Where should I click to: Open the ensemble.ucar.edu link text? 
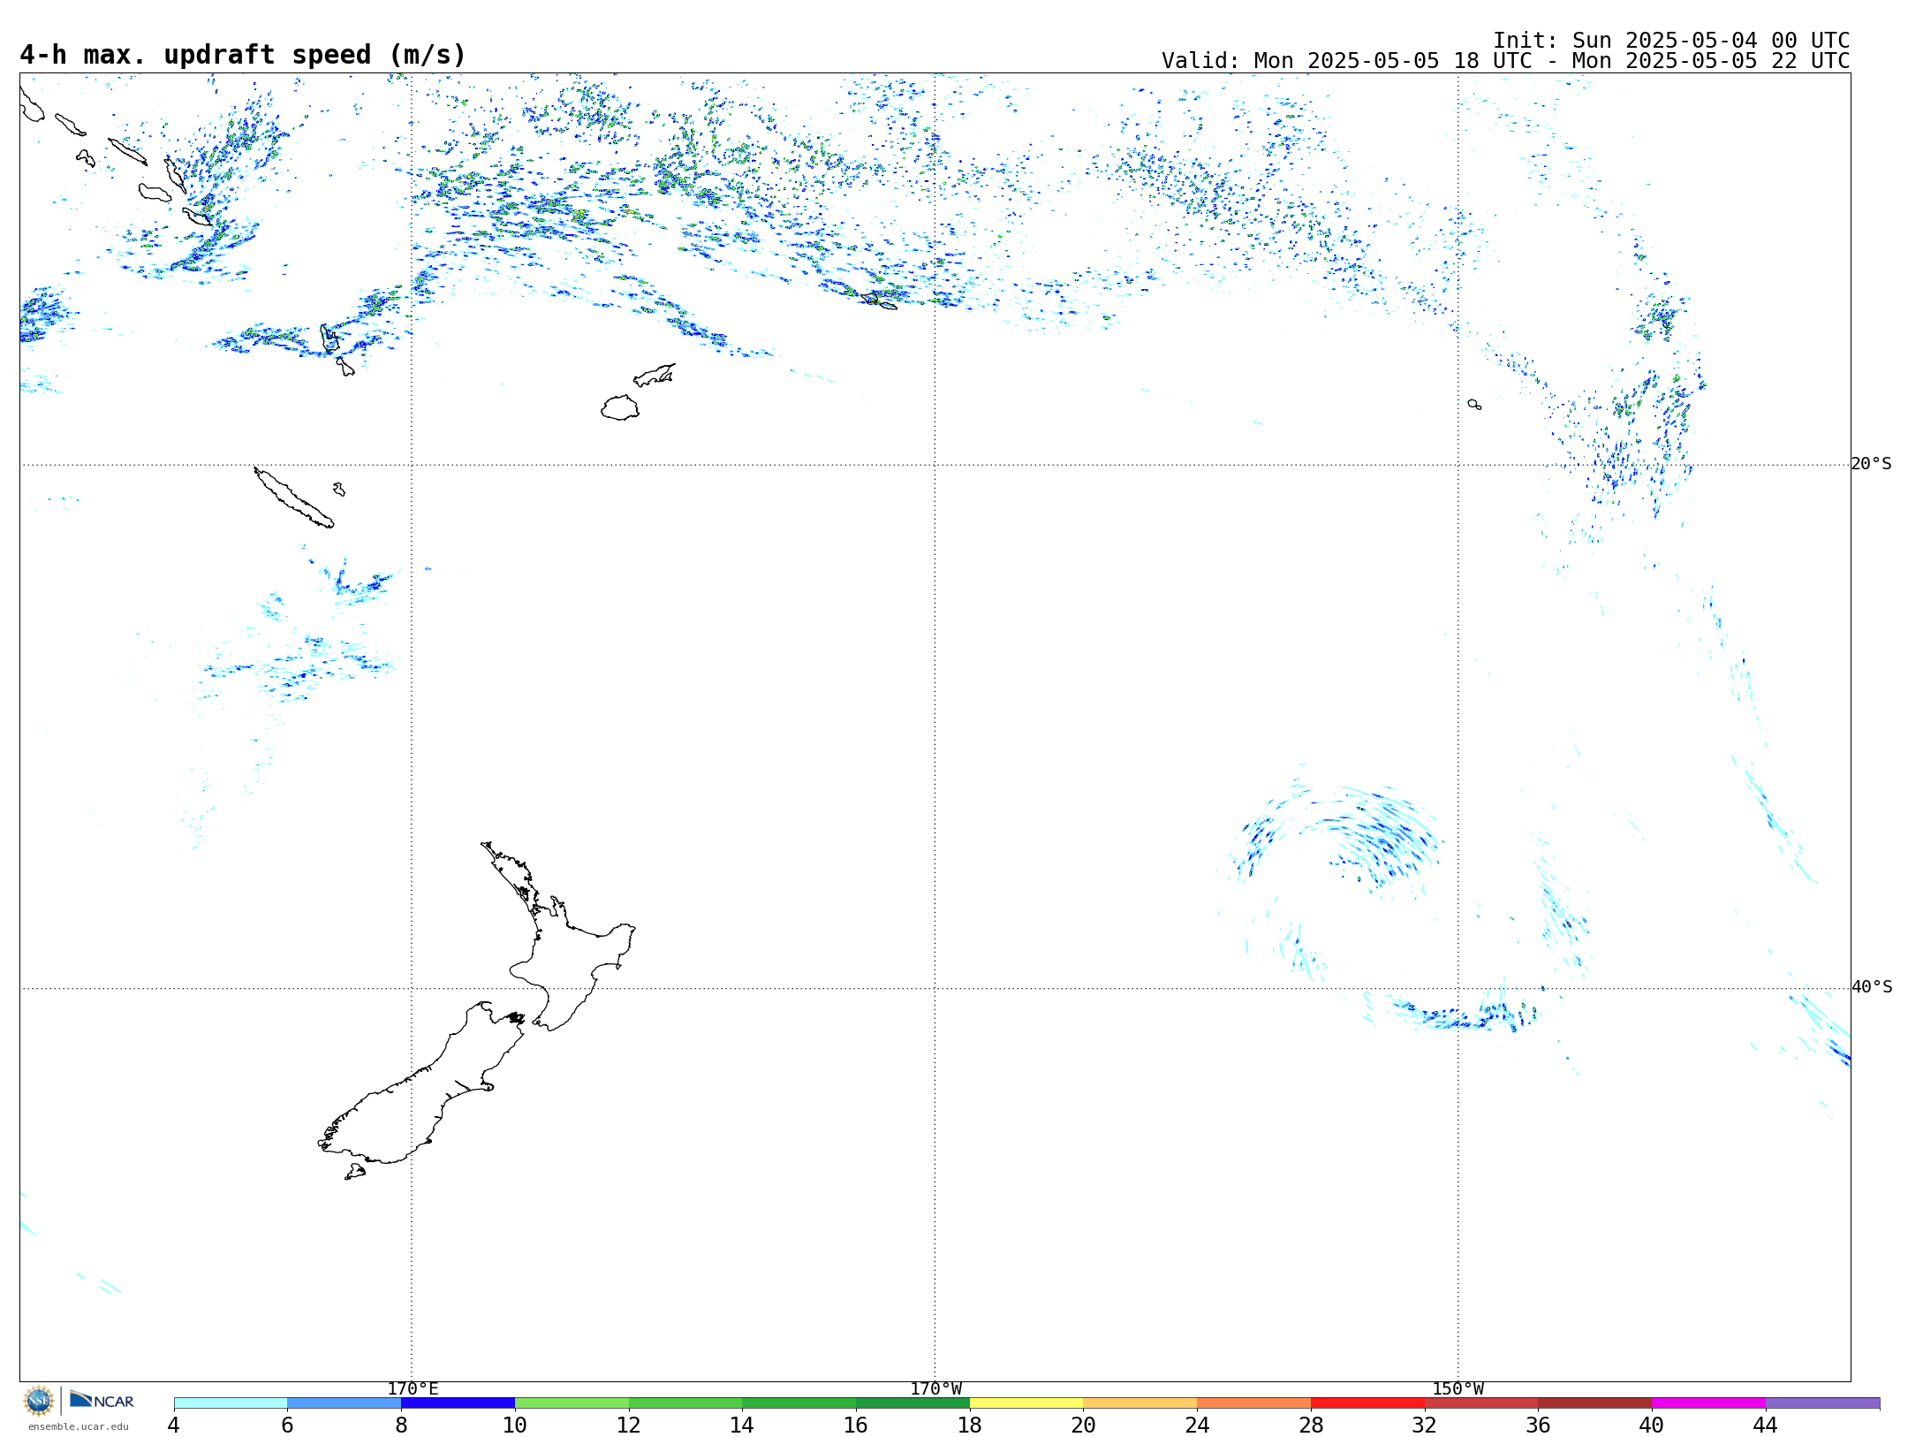pyautogui.click(x=79, y=1426)
